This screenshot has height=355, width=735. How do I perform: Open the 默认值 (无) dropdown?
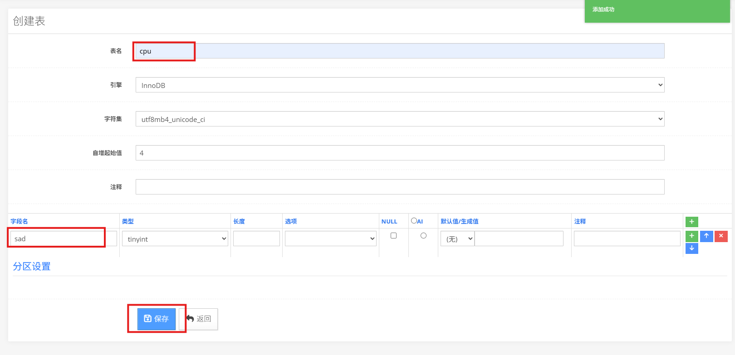pos(457,239)
